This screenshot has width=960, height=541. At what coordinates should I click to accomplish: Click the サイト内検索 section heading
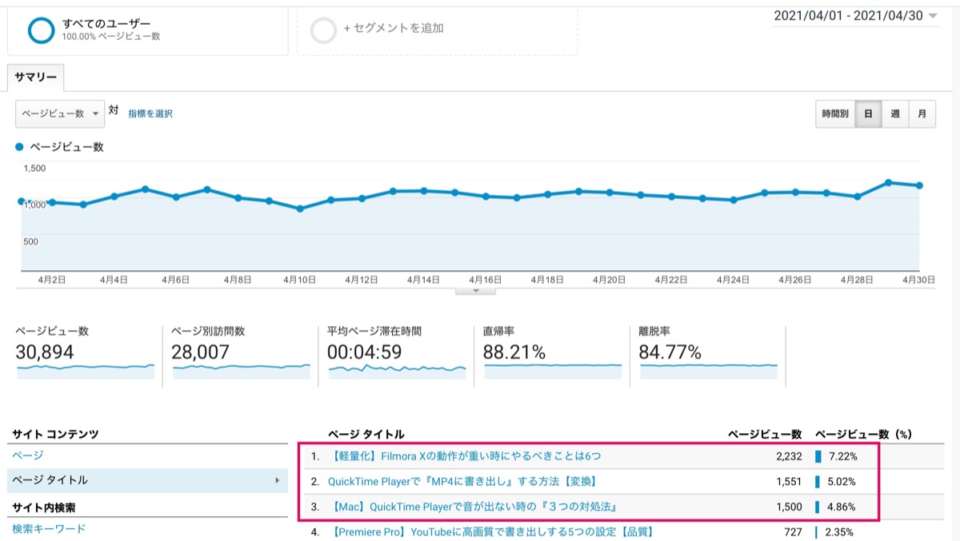point(44,507)
